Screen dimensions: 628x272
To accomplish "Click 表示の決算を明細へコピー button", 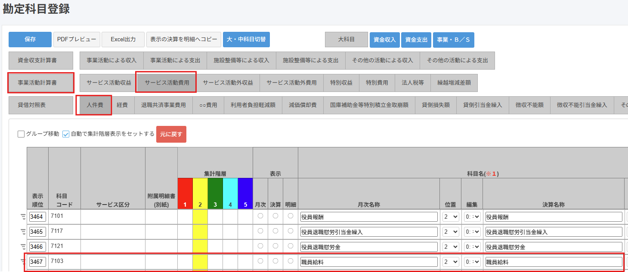I will coord(184,40).
